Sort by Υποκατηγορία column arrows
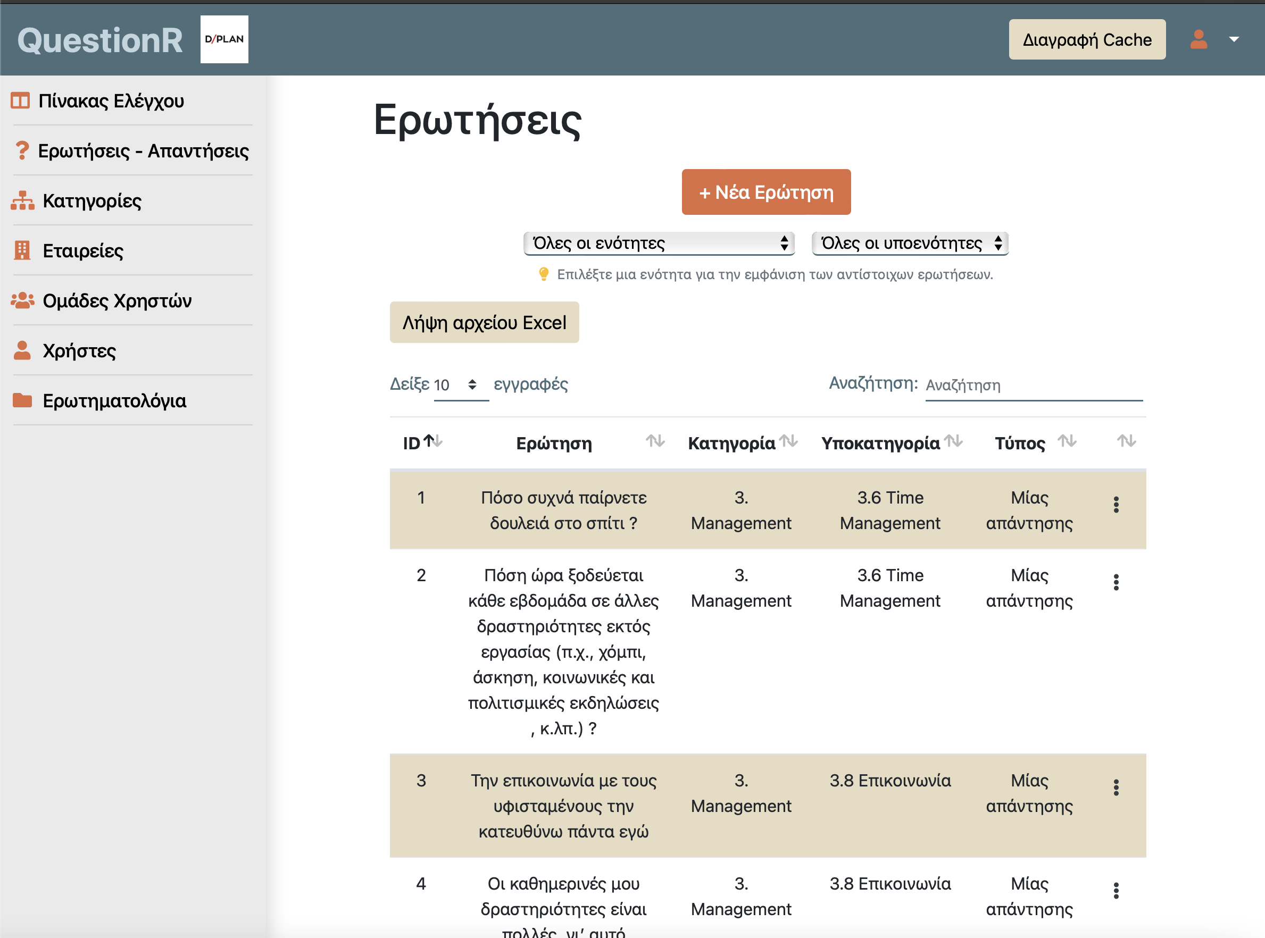The height and width of the screenshot is (938, 1265). click(x=953, y=441)
